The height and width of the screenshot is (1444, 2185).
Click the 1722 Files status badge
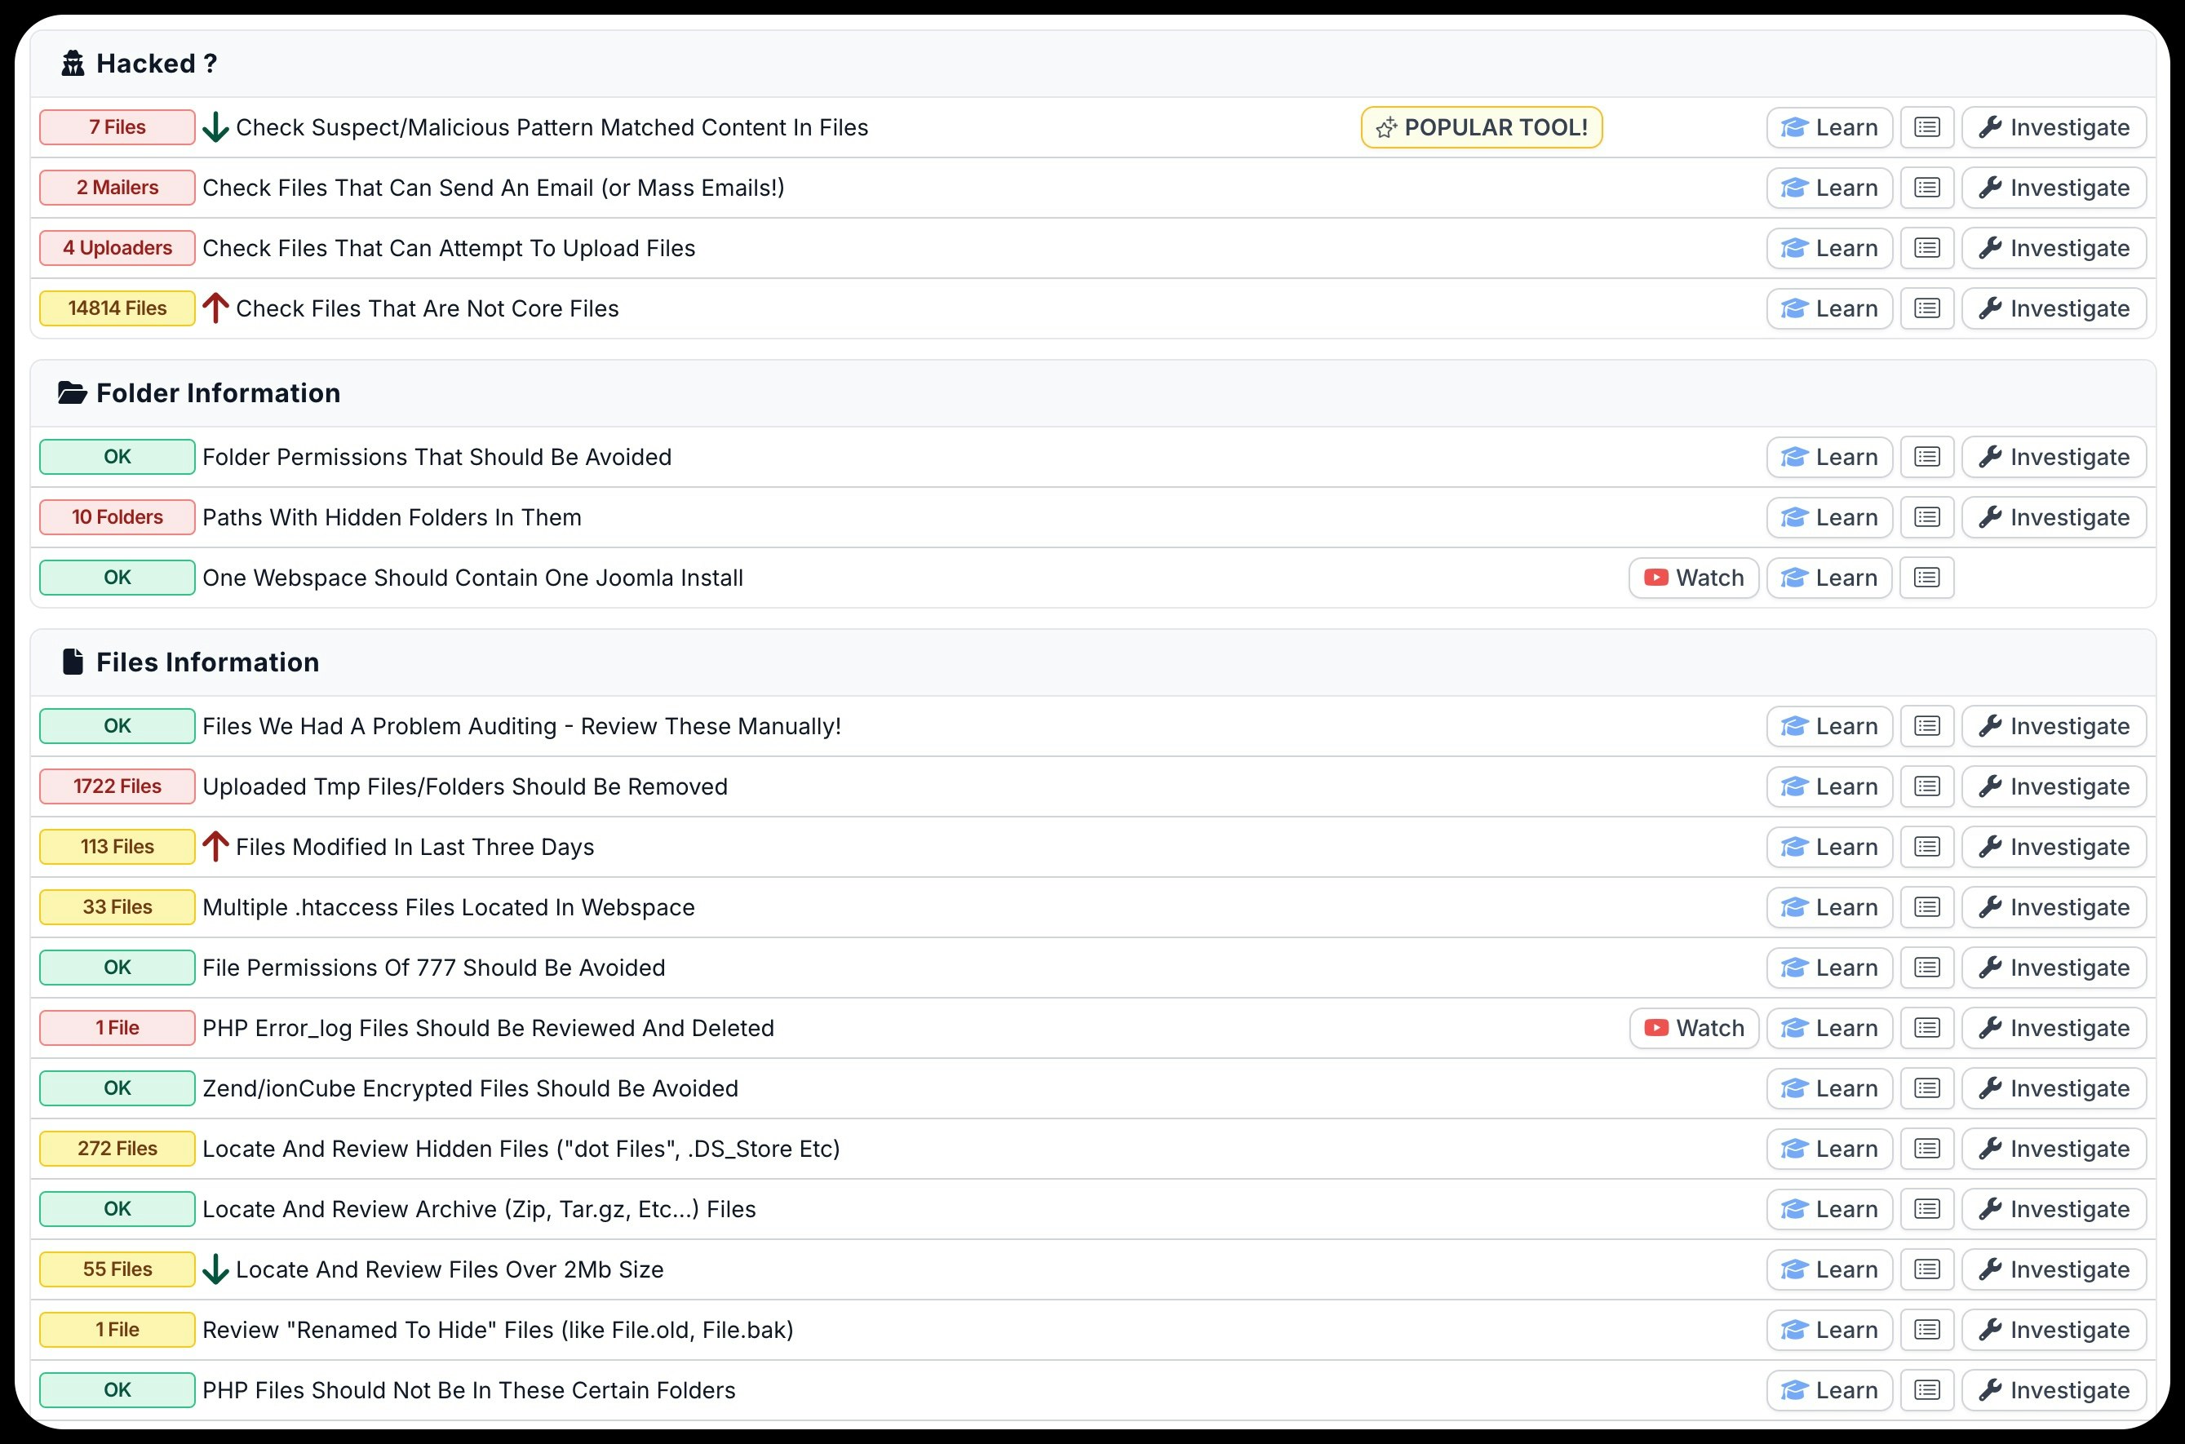point(117,786)
